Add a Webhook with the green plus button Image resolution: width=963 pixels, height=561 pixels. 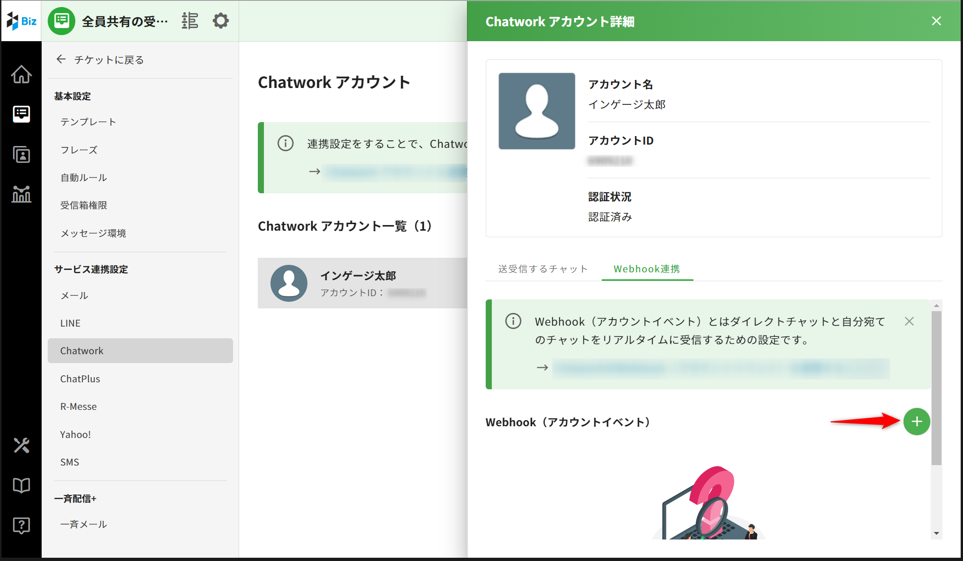(917, 422)
